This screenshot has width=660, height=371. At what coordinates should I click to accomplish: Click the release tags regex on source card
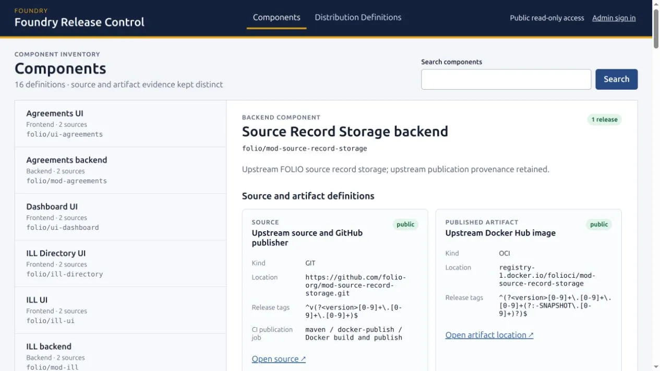[354, 312]
